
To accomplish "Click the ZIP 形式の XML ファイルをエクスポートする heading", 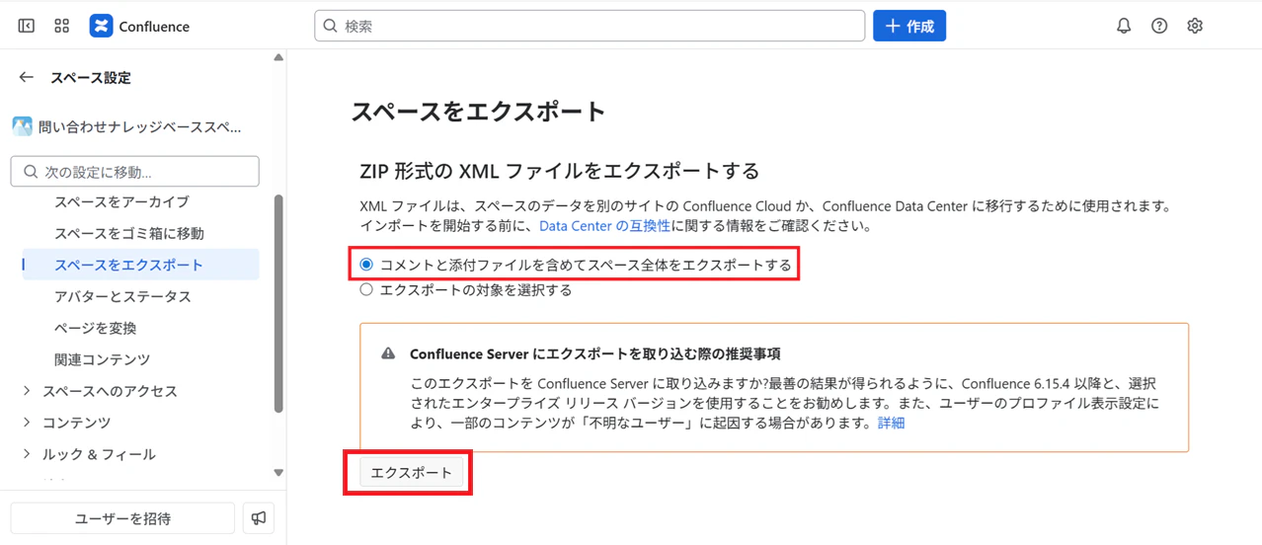I will click(x=559, y=171).
